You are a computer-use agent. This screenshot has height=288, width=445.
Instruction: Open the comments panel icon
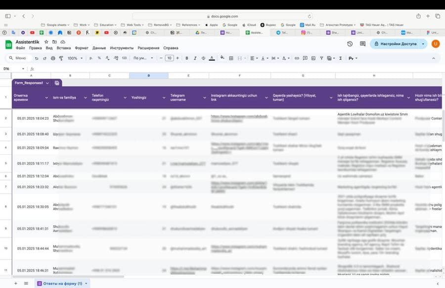tap(362, 44)
